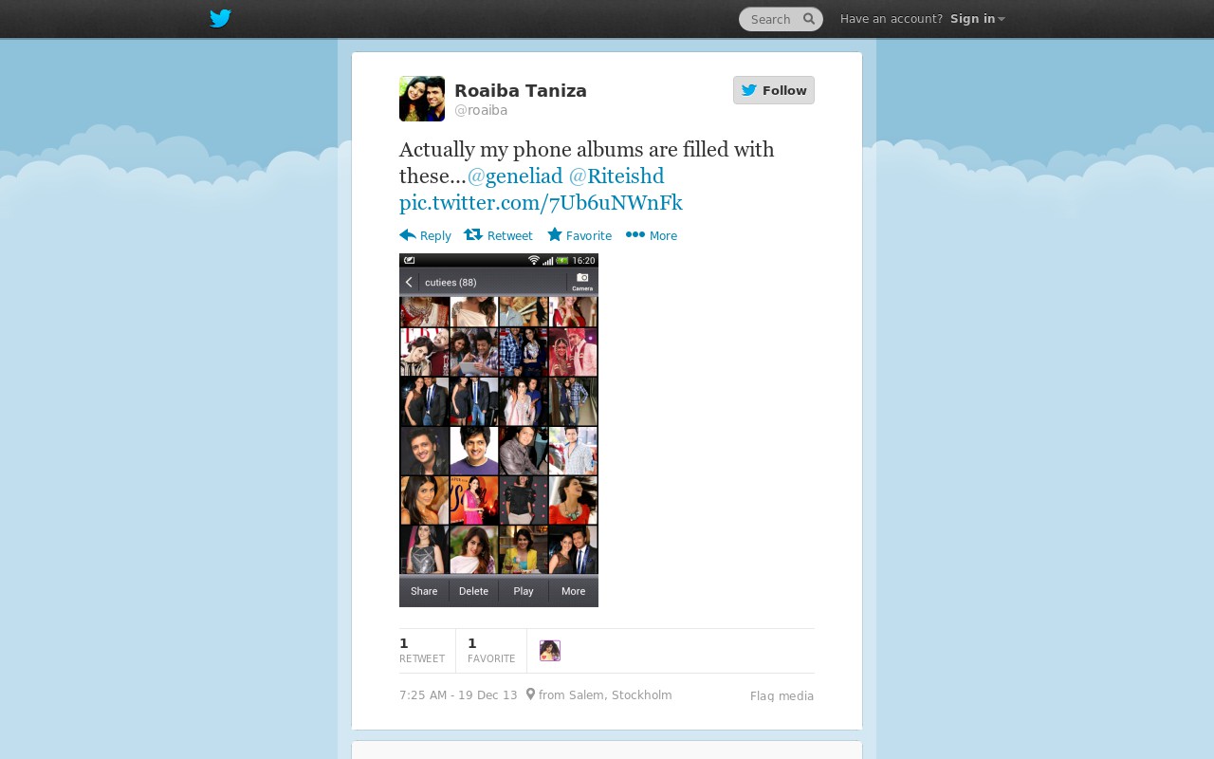Open Roaiba Taniza's profile avatar
The height and width of the screenshot is (759, 1214).
pos(422,99)
